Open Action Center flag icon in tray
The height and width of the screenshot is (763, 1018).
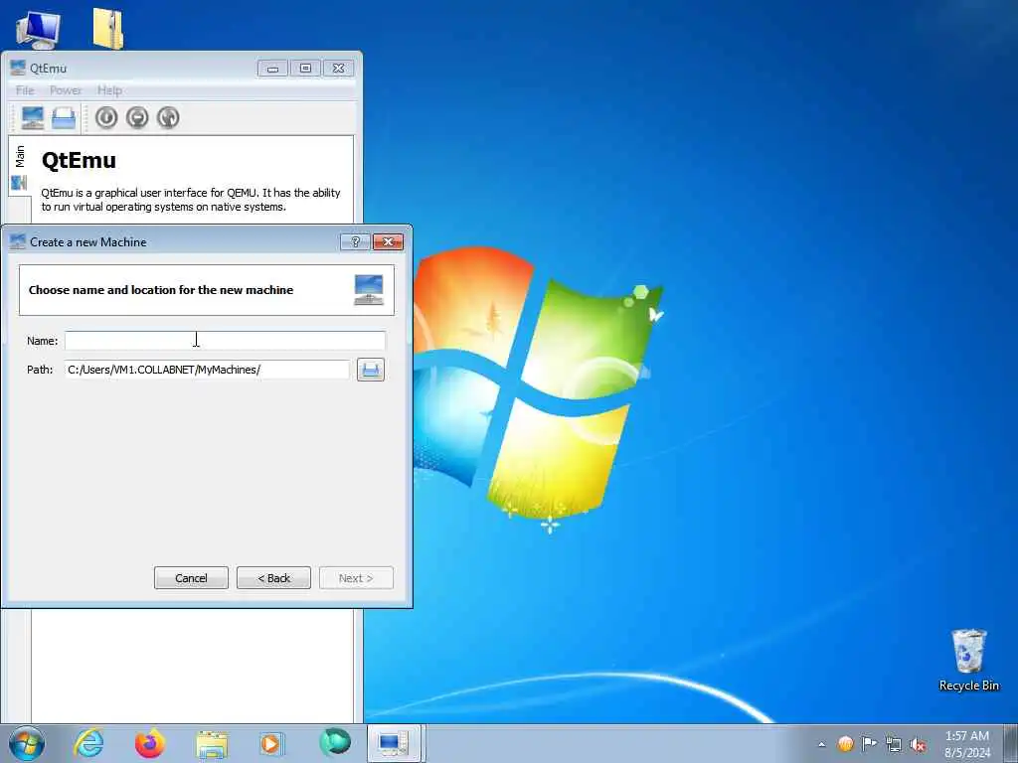pyautogui.click(x=869, y=743)
